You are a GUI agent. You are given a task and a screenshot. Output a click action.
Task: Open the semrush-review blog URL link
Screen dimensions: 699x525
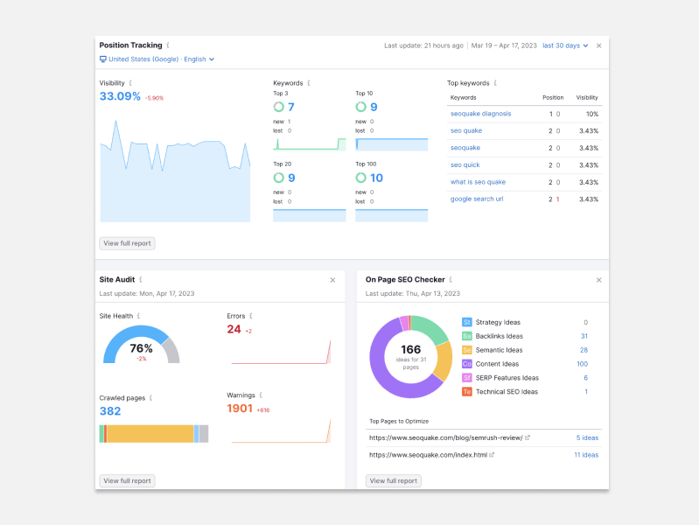446,438
